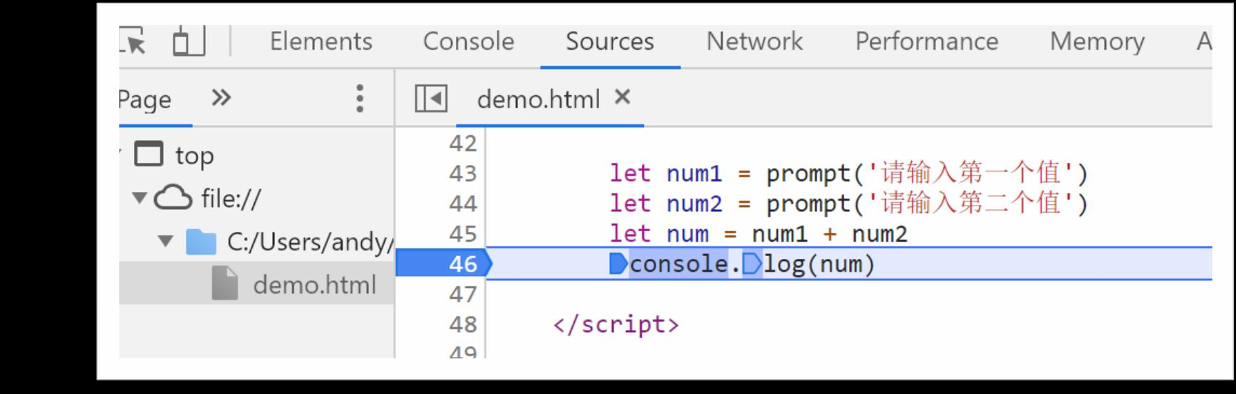Image resolution: width=1236 pixels, height=394 pixels.
Task: Click the inline breakpoint marker before console
Action: [x=618, y=265]
